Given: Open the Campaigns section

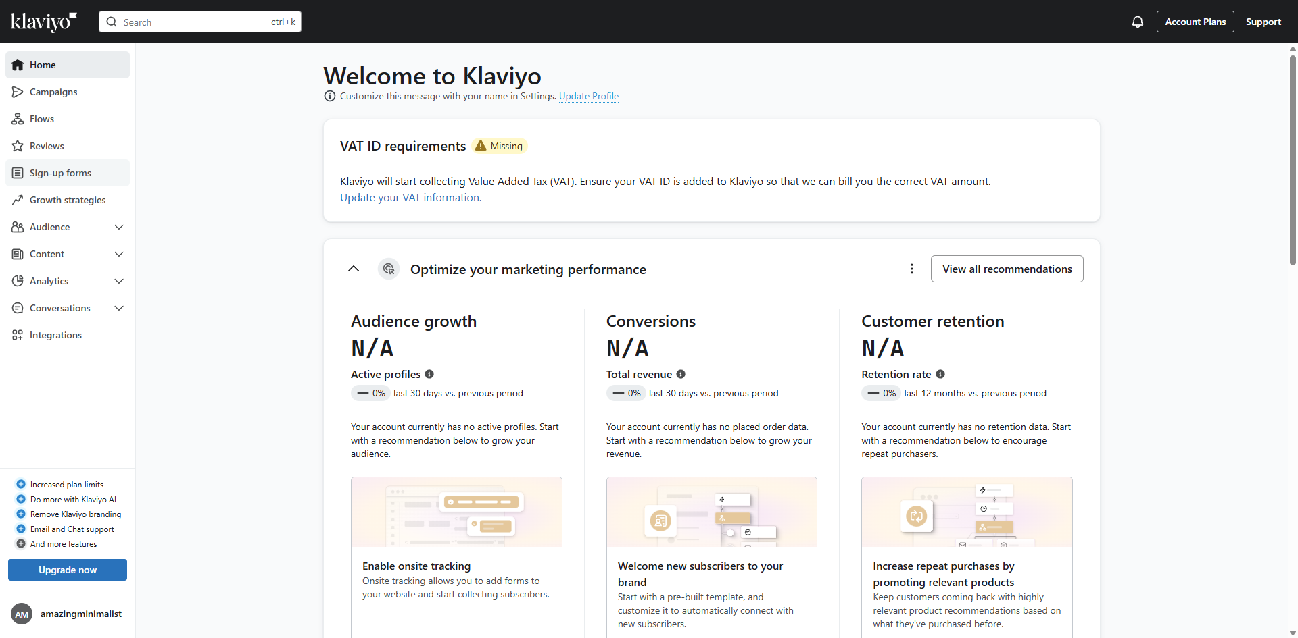Looking at the screenshot, I should point(54,92).
